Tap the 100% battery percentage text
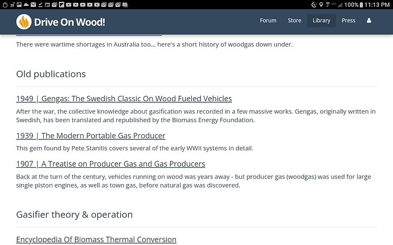 tap(351, 5)
